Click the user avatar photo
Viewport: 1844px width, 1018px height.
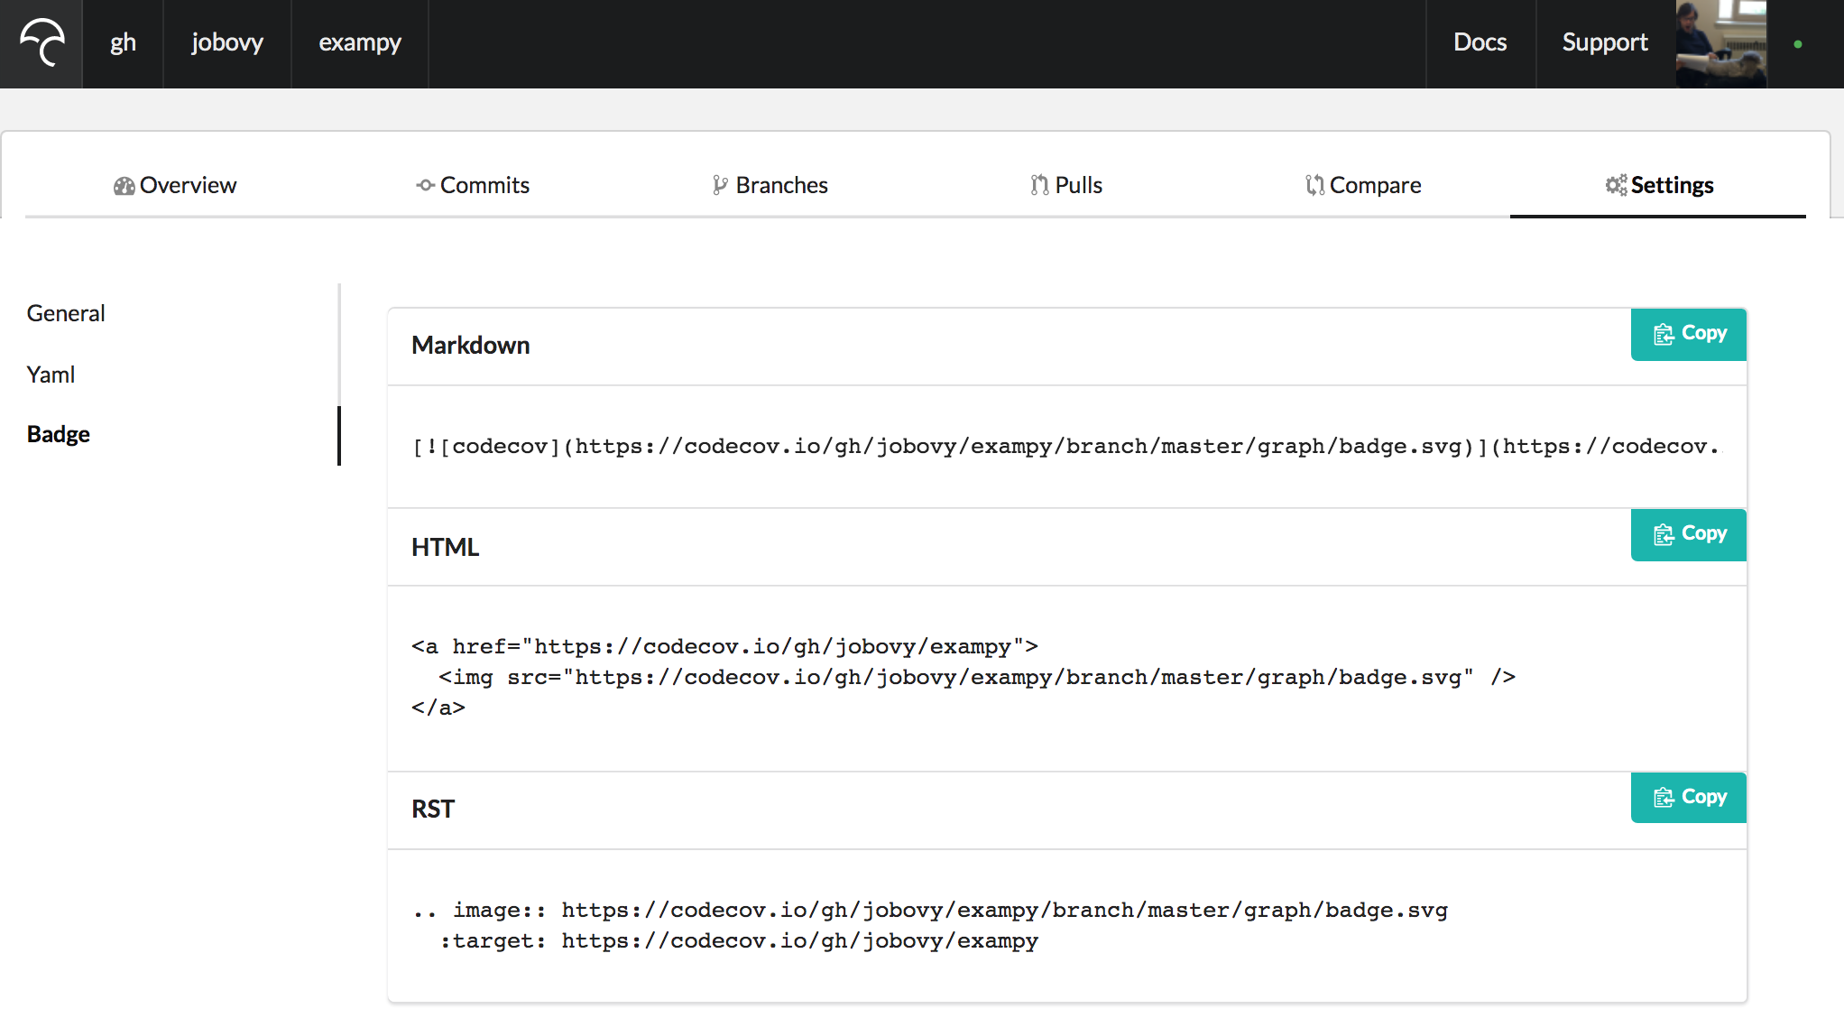1720,43
